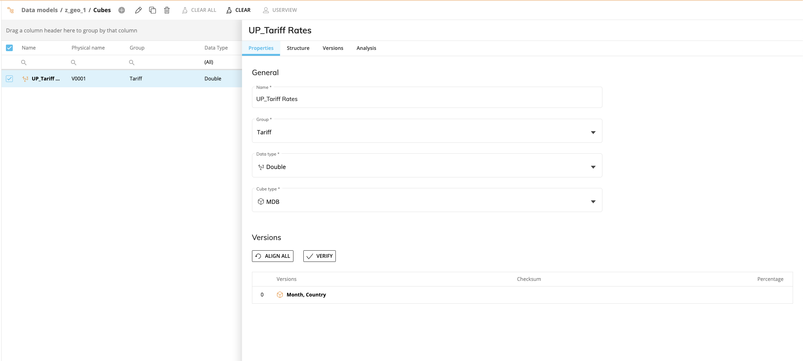This screenshot has height=361, width=803.
Task: Click the Name column search icon
Action: (24, 62)
